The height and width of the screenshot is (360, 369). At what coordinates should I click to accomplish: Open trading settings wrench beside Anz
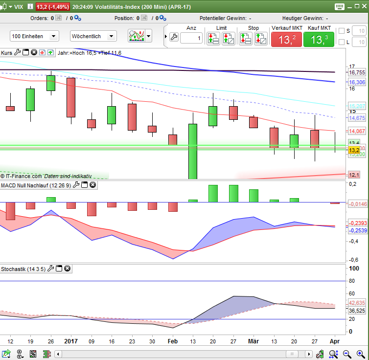point(174,37)
